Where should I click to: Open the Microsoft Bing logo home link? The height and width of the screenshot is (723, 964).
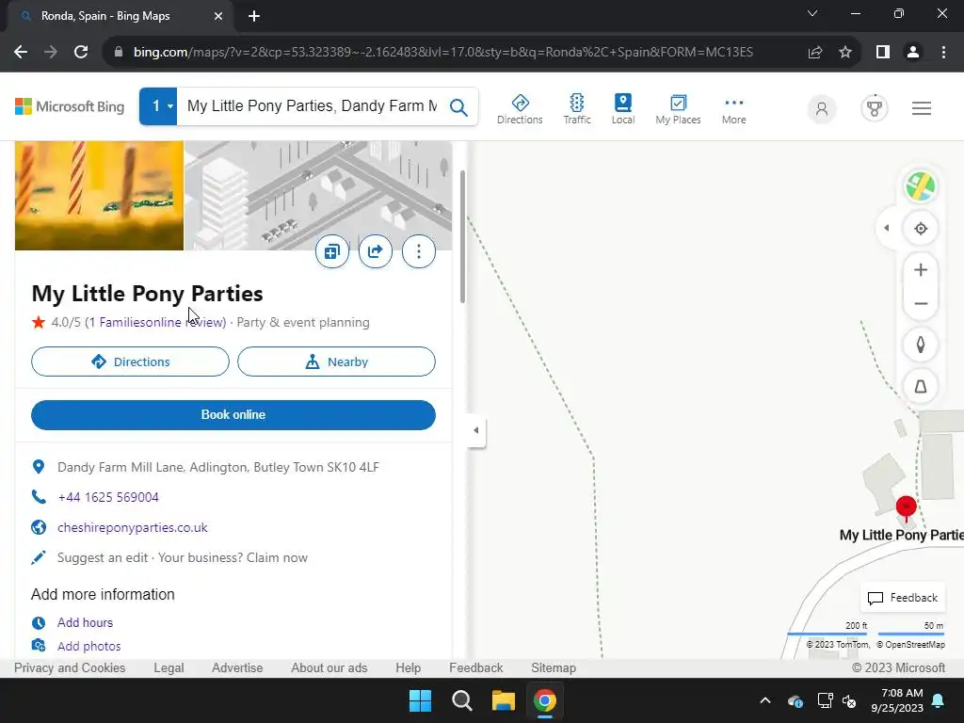[x=70, y=106]
